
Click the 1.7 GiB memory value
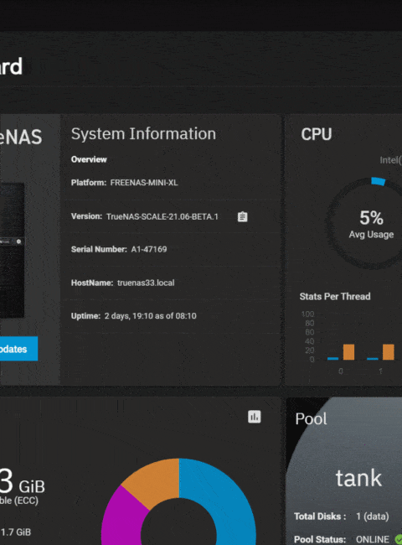(x=16, y=532)
